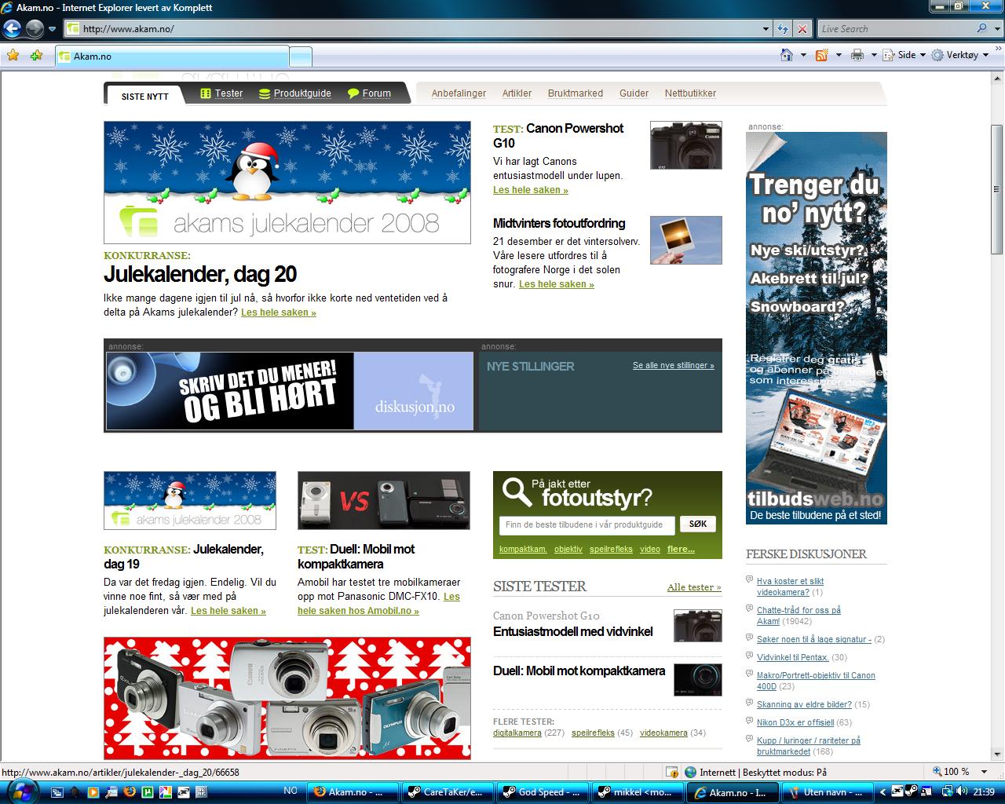
Task: Open the diskusjon.no advertisement banner
Action: (290, 391)
